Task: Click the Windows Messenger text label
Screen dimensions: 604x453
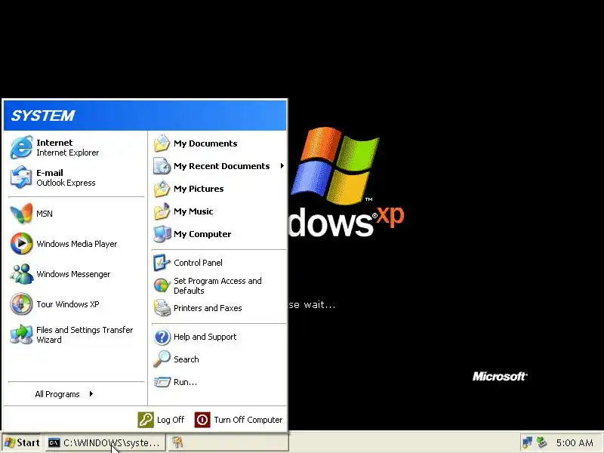Action: pyautogui.click(x=73, y=274)
